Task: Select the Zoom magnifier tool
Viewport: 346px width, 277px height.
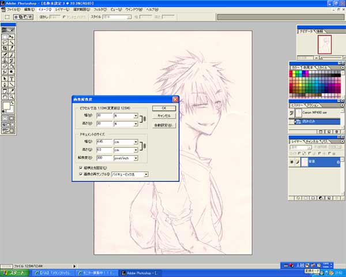Action: click(x=12, y=97)
